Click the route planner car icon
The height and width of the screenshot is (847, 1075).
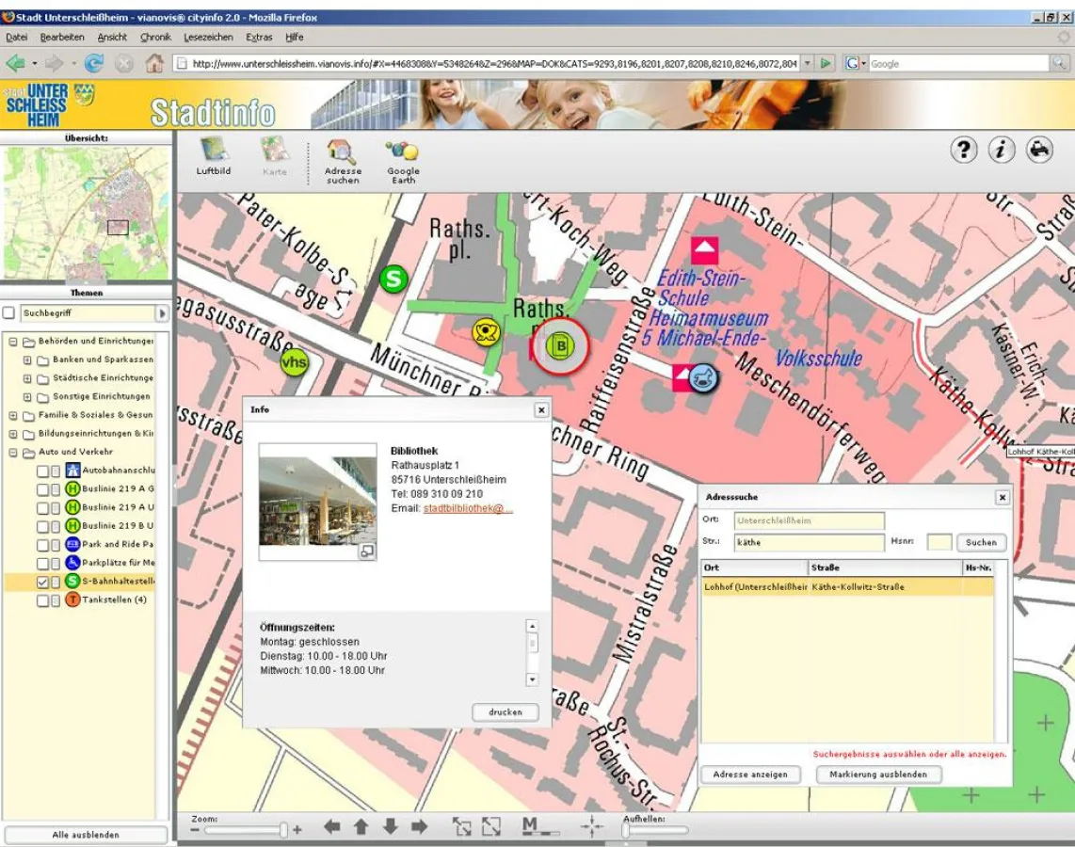pos(1039,150)
